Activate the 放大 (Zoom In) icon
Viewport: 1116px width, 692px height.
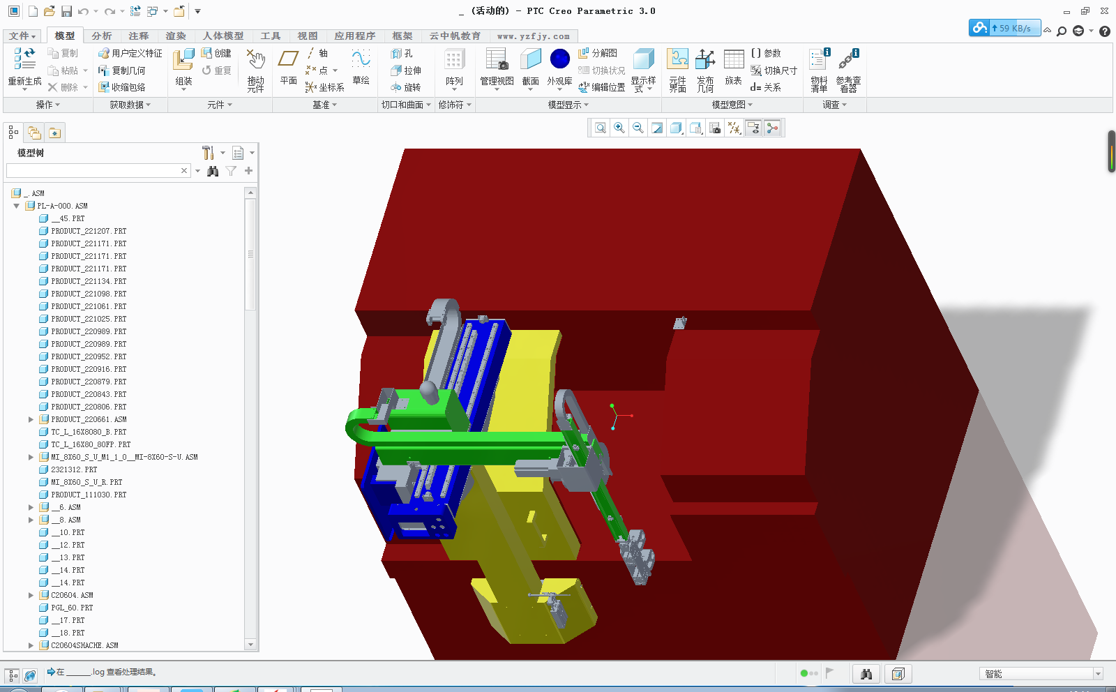(x=619, y=128)
